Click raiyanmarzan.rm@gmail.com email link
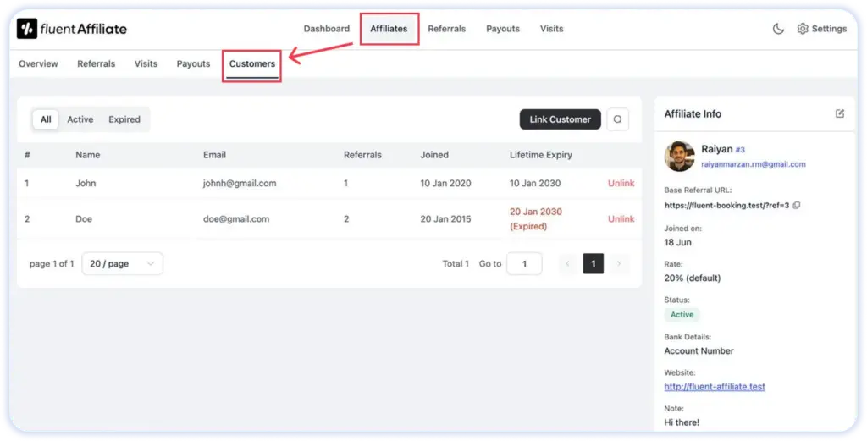 (x=753, y=164)
